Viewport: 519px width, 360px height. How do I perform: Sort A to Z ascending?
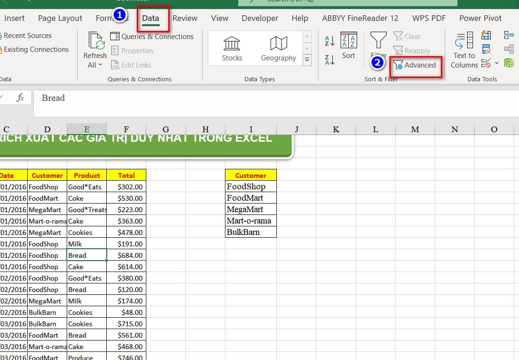coord(329,41)
